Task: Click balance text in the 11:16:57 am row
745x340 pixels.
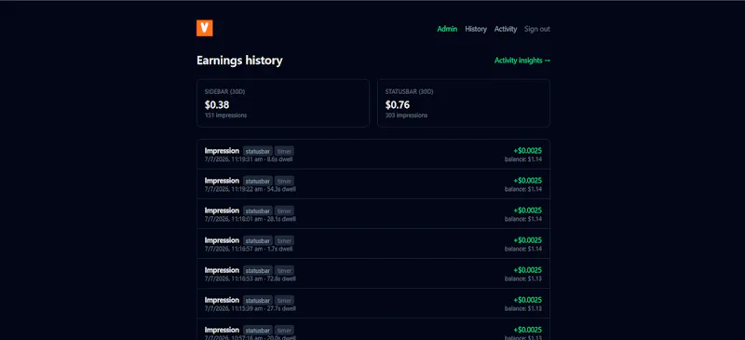Action: click(523, 249)
